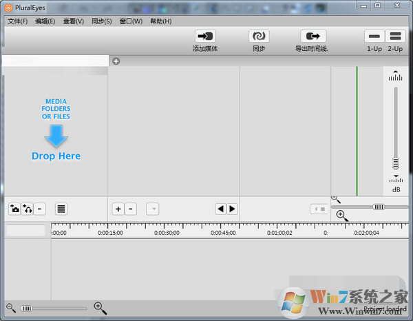
Task: Maximize the PluralEyes window
Action: (x=378, y=6)
